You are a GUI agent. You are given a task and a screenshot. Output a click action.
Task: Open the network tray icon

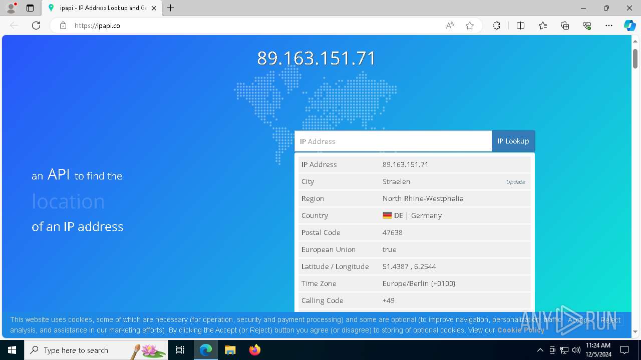(x=564, y=350)
